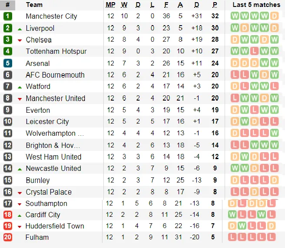Click the green up arrow beside Liverpool
285x248 pixels.
click(20, 29)
